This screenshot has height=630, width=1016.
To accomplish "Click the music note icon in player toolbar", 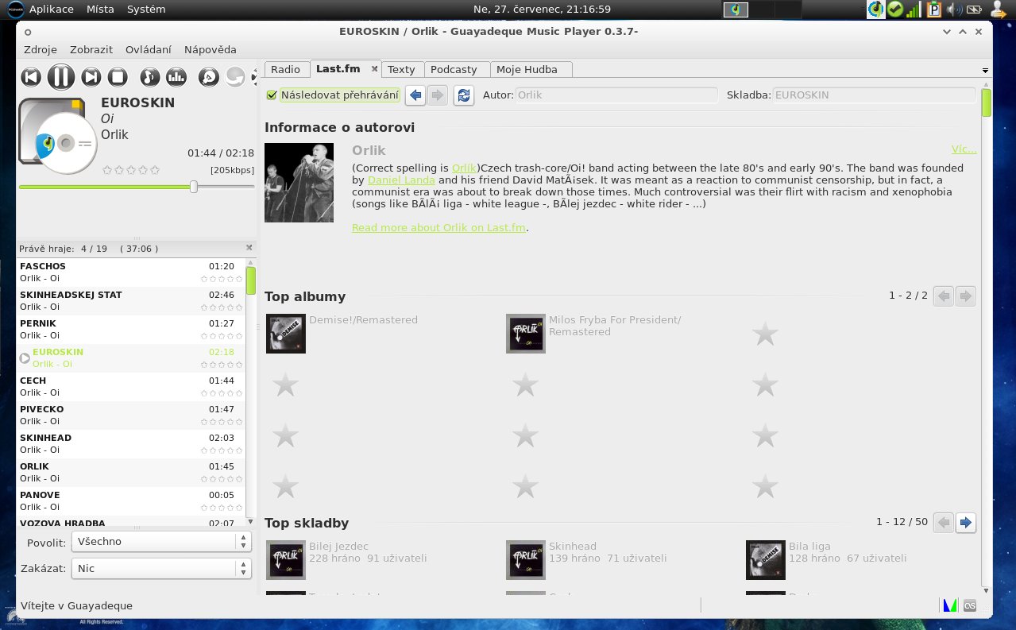I will pyautogui.click(x=149, y=77).
